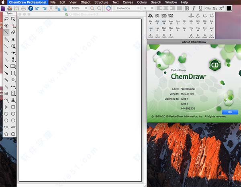Select the Structure Perspective rotation tool
The height and width of the screenshot is (187, 241).
(6, 26)
